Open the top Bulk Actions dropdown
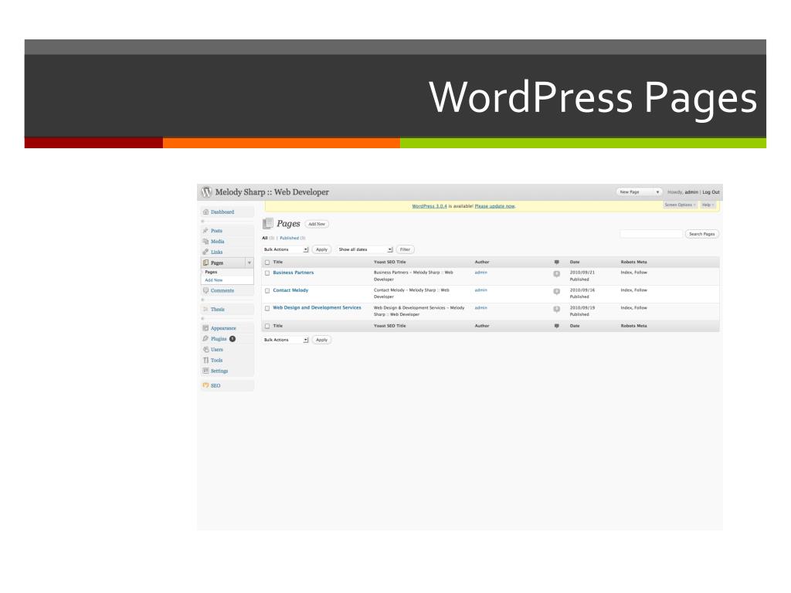This screenshot has height=593, width=791. pyautogui.click(x=286, y=249)
